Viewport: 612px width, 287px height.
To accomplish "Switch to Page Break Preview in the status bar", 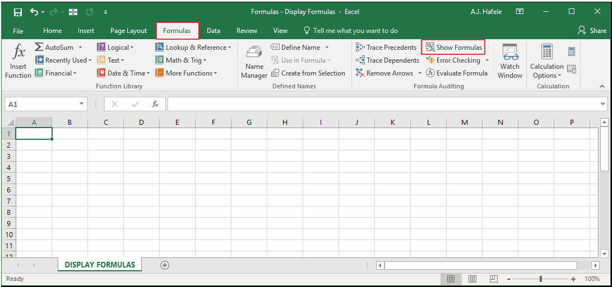I will (494, 279).
